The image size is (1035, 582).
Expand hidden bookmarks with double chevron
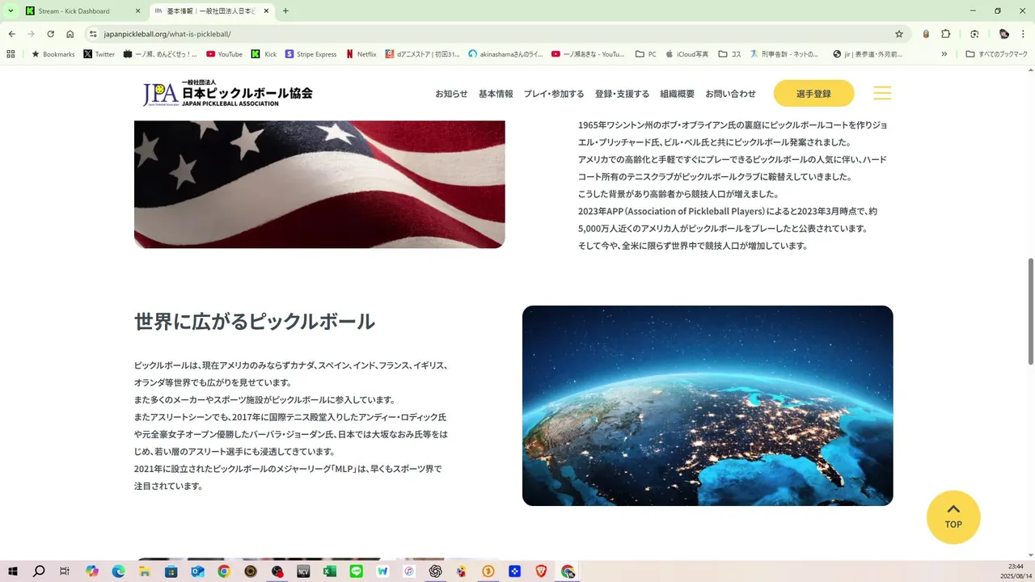click(x=944, y=54)
